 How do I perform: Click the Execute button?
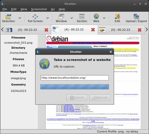pyautogui.click(x=100, y=98)
